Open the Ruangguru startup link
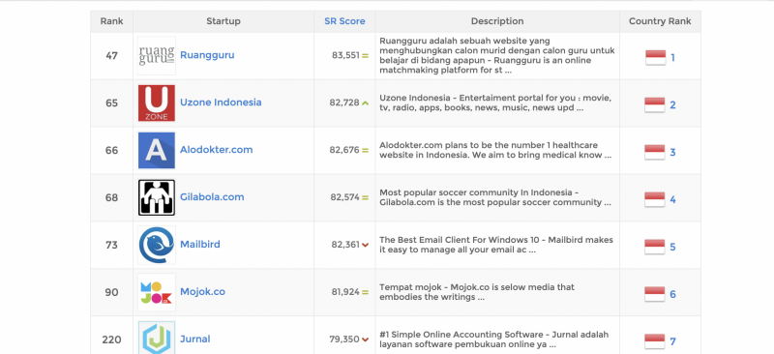This screenshot has height=354, width=774. (207, 55)
